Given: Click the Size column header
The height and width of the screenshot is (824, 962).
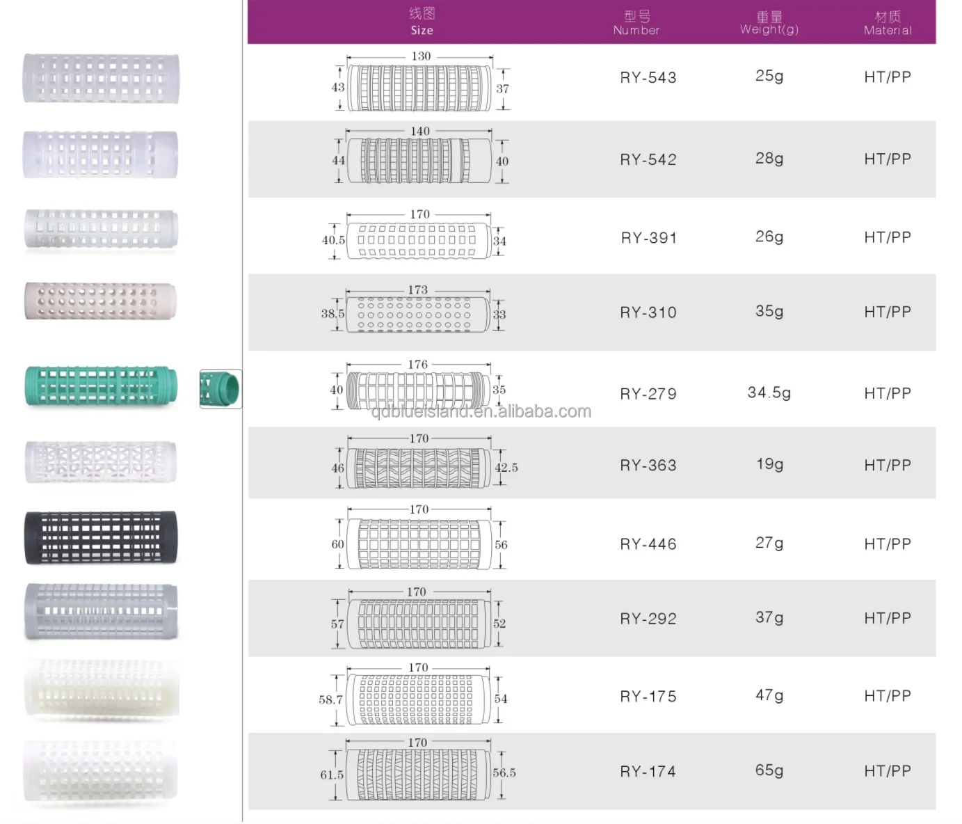Looking at the screenshot, I should coord(422,22).
